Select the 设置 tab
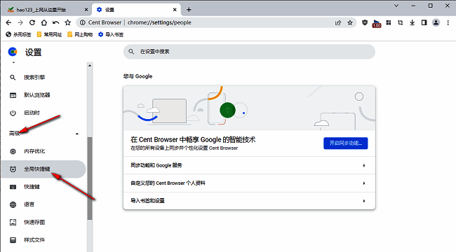This screenshot has width=456, height=252. click(136, 10)
